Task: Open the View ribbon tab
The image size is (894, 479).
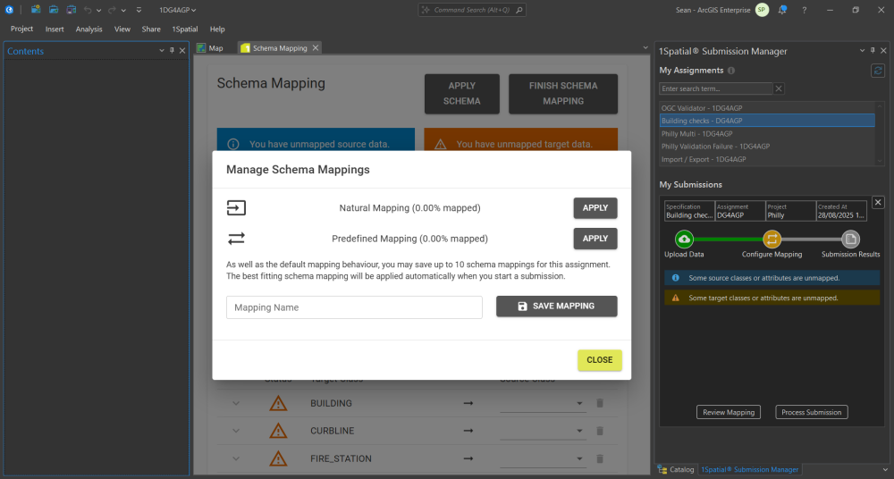Action: [x=122, y=29]
